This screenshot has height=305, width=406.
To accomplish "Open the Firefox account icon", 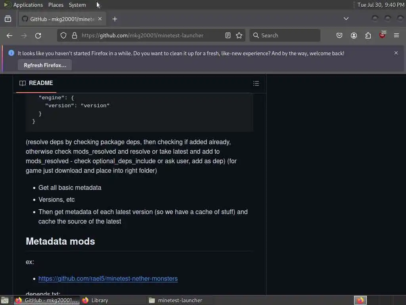I will click(x=354, y=35).
